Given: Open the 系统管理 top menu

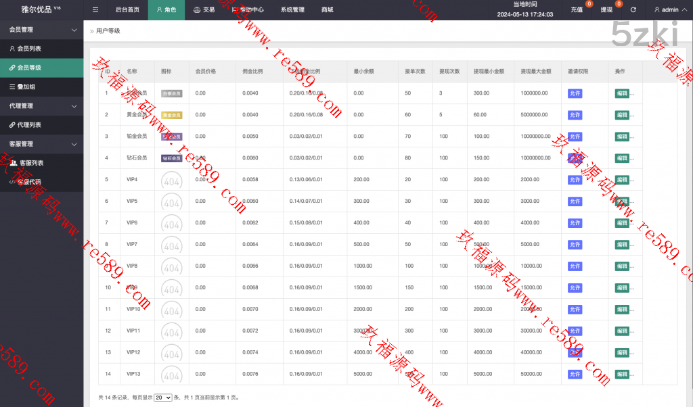Looking at the screenshot, I should 292,10.
